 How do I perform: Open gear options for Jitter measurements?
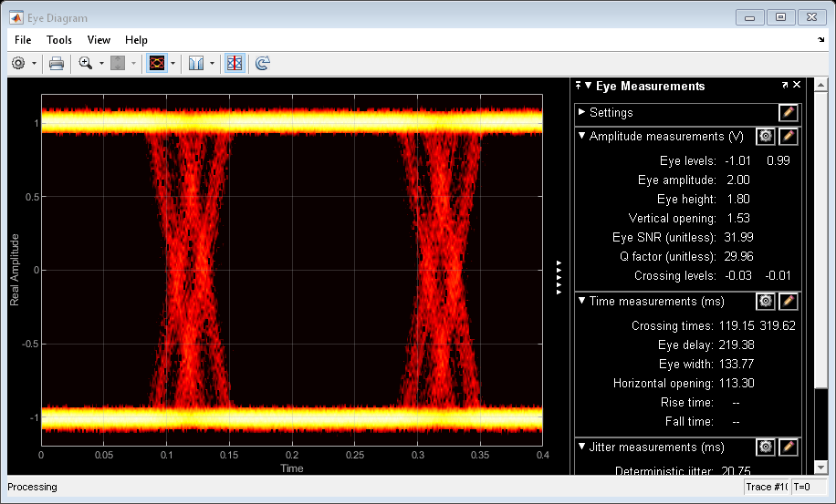coord(766,447)
